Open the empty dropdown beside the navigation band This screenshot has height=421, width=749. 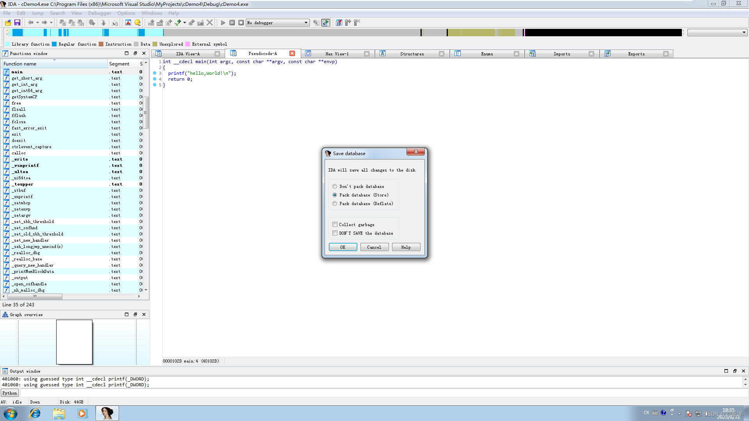click(717, 32)
